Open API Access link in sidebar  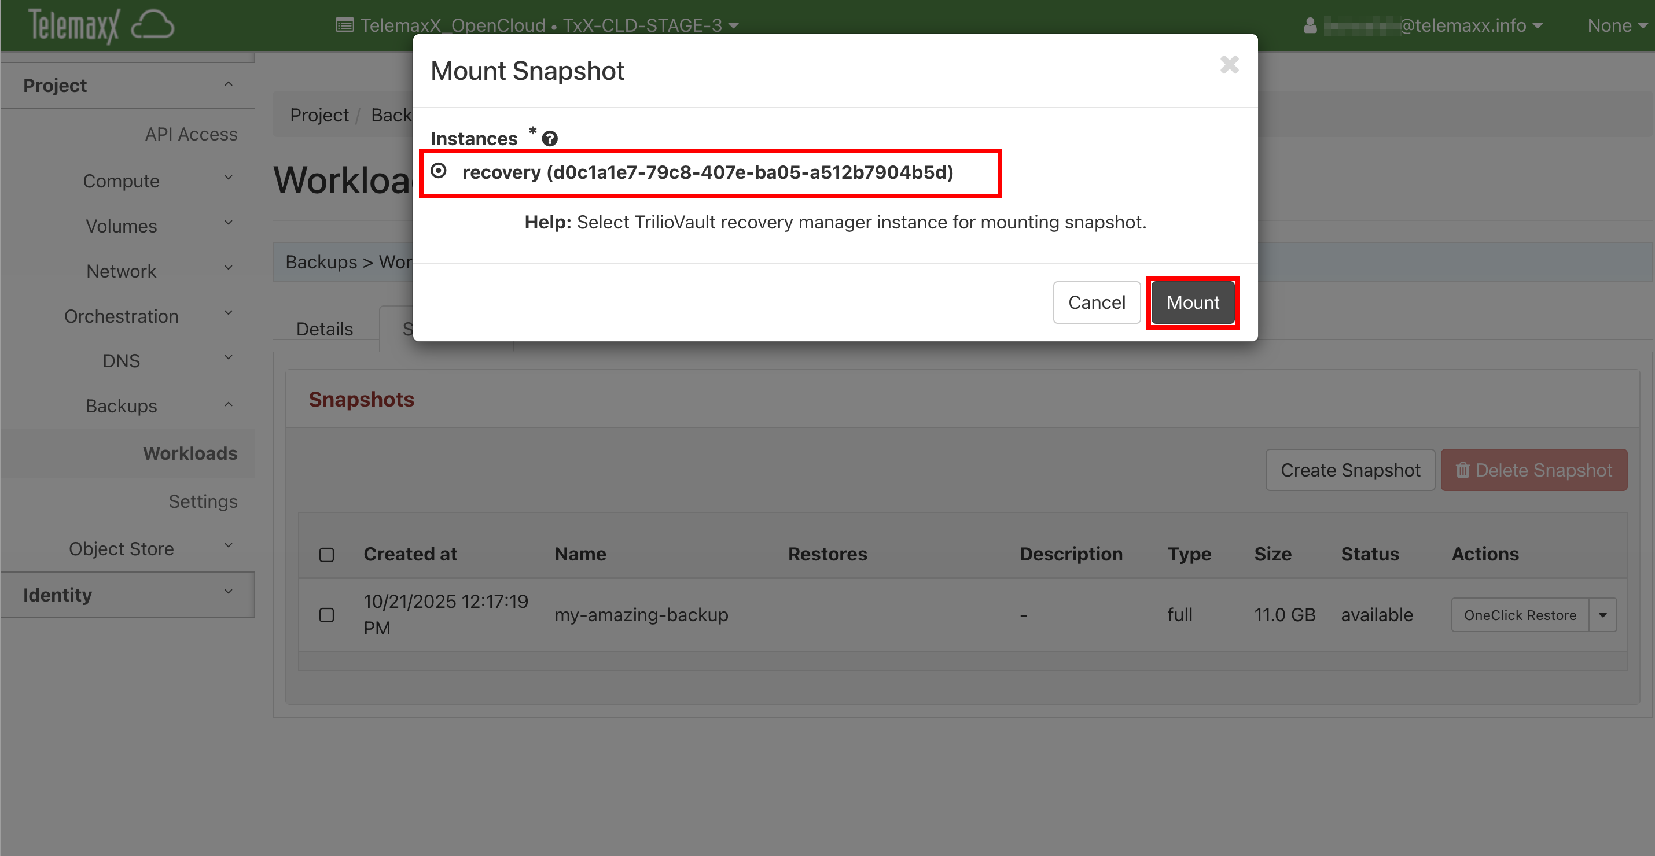[x=191, y=134]
